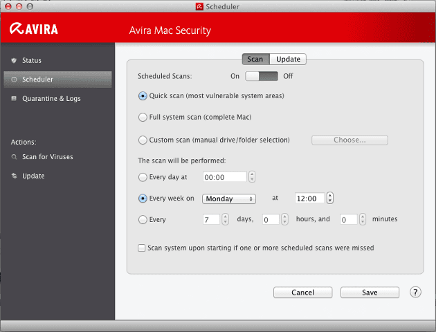
Task: Click the 00:00 daily time field
Action: [x=225, y=177]
